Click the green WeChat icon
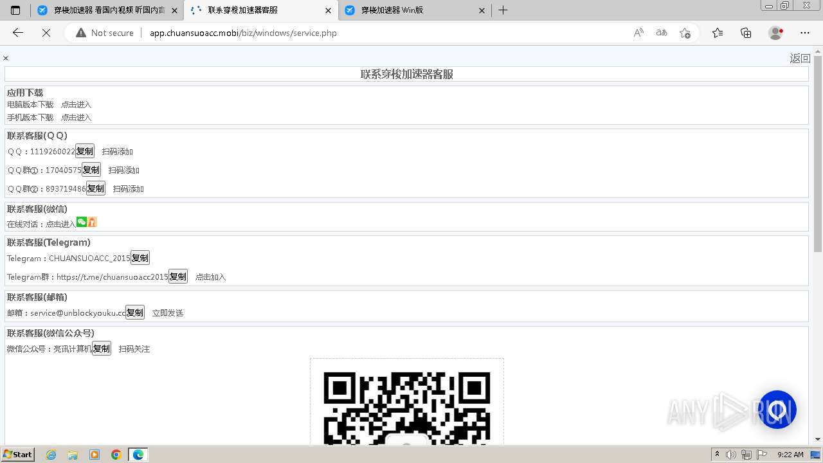Screen dimensions: 823x463 pos(82,222)
